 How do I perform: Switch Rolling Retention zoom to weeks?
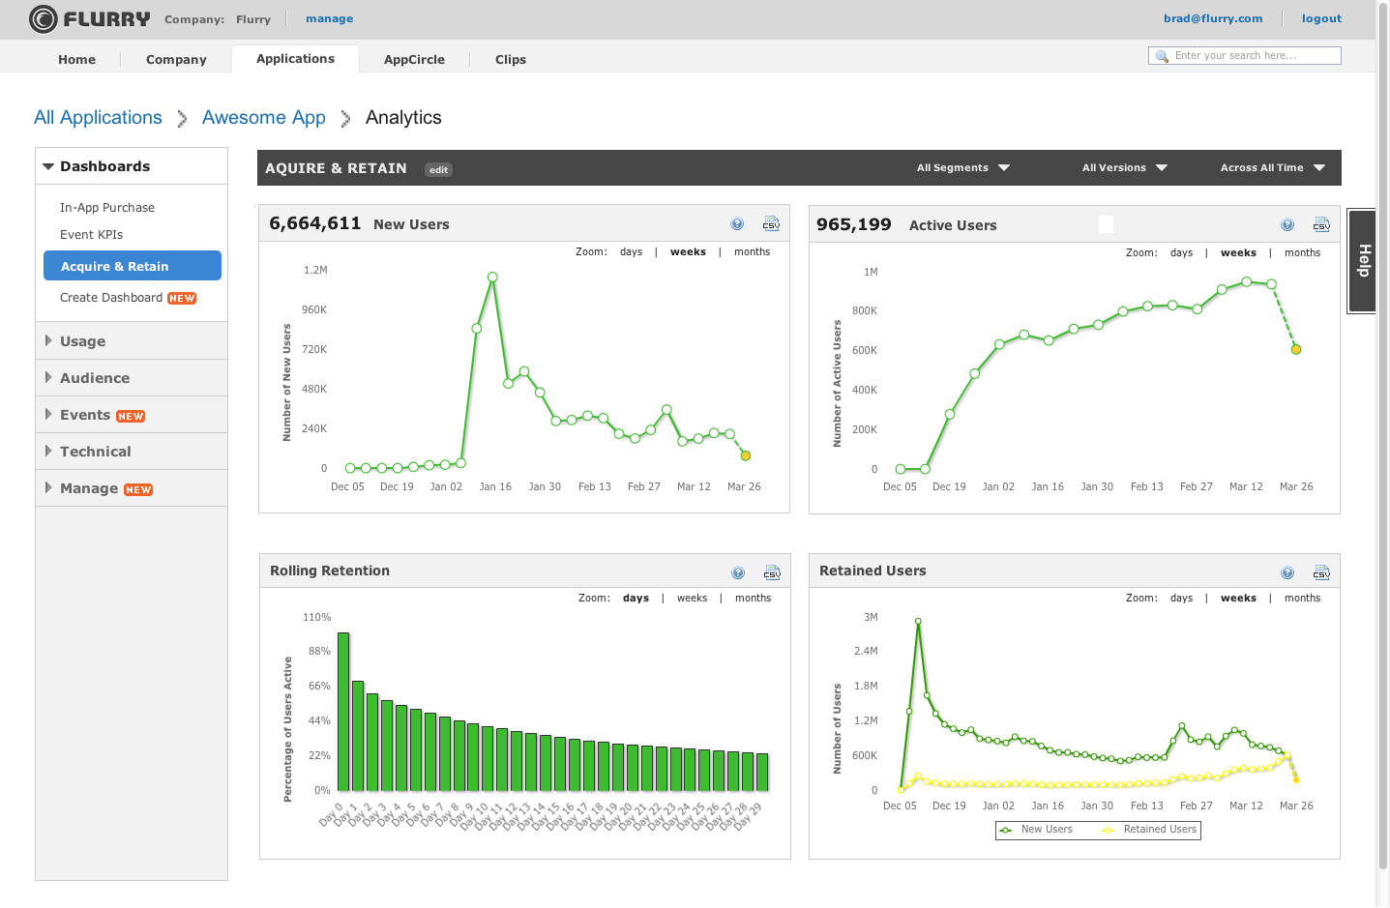click(692, 598)
